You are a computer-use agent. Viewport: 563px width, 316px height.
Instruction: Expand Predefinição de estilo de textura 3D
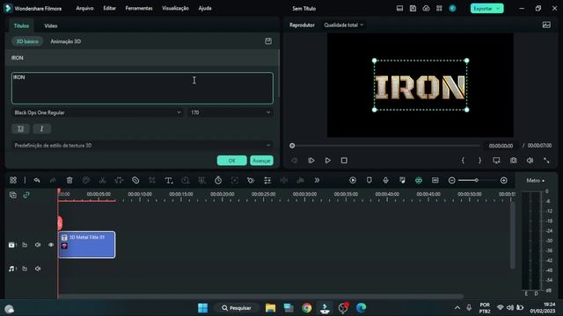click(x=143, y=146)
